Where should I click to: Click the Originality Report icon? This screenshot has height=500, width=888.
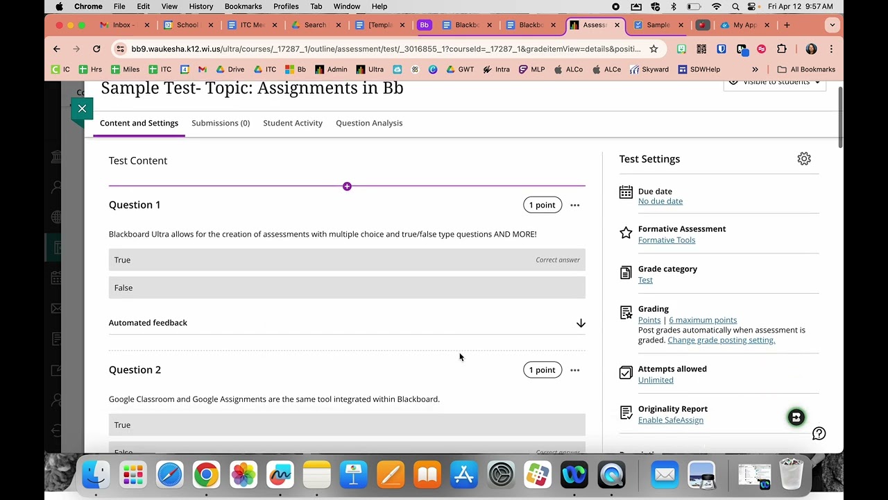pyautogui.click(x=626, y=412)
